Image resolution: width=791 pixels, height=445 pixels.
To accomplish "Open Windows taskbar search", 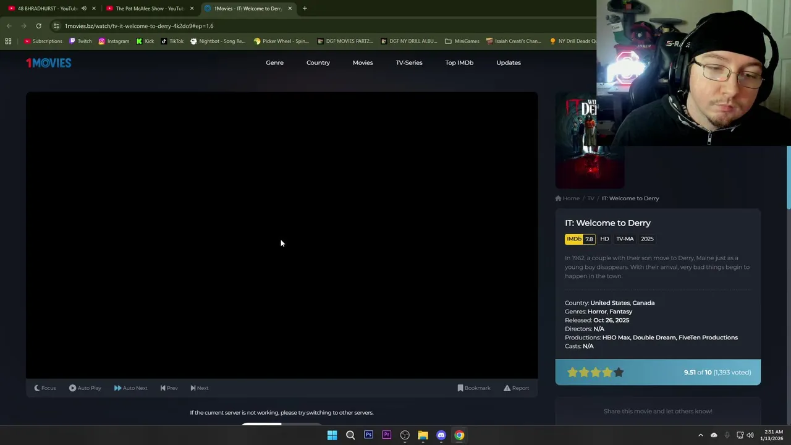I will coord(350,435).
